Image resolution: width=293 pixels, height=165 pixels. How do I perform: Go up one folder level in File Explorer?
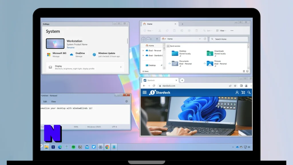click(x=157, y=39)
